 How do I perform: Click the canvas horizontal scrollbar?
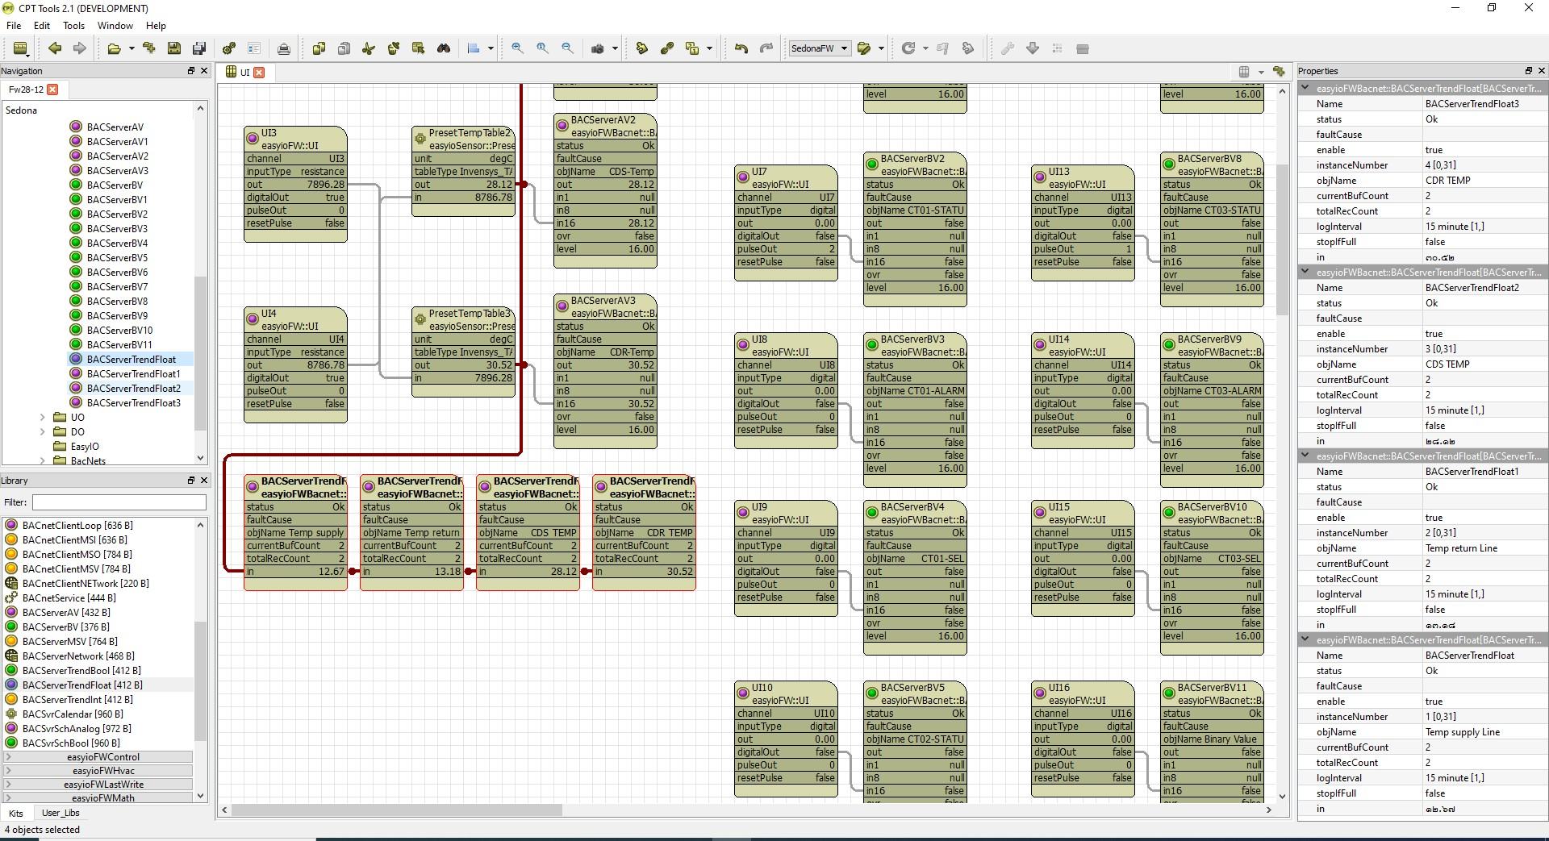click(396, 810)
